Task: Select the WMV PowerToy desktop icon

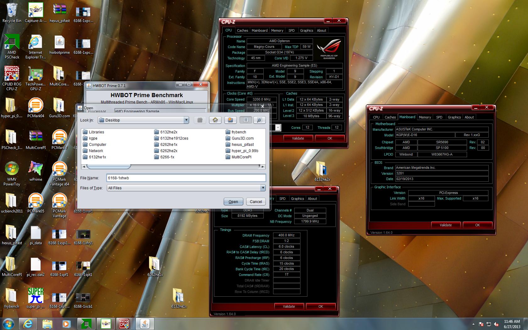Action: pyautogui.click(x=12, y=173)
